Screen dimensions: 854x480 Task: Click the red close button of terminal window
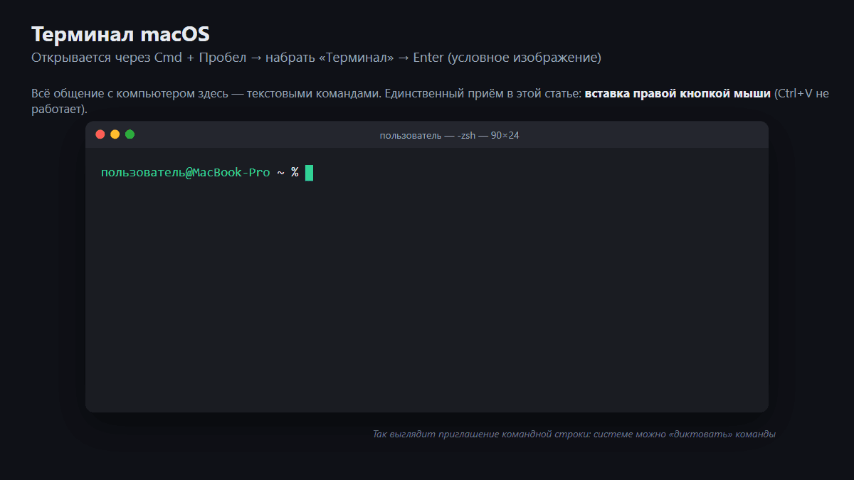coord(100,134)
